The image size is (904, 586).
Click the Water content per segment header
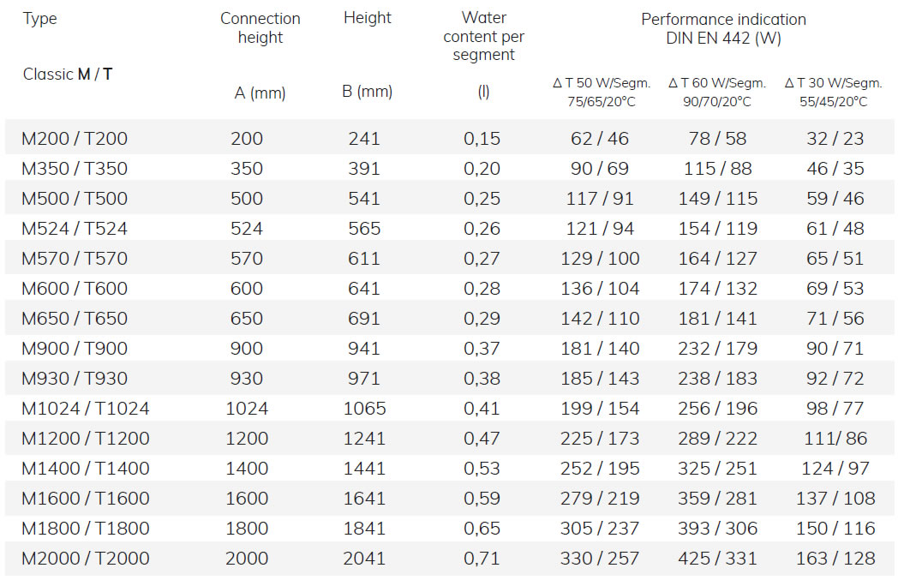pos(484,36)
